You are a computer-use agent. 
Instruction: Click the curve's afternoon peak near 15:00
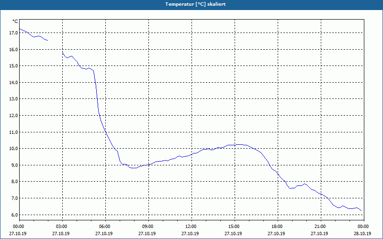[x=239, y=145]
